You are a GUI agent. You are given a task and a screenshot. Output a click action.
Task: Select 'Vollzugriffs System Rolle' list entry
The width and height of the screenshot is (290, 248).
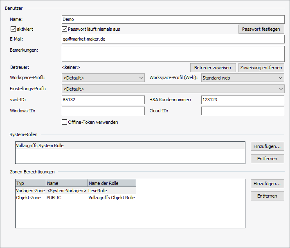click(40, 146)
